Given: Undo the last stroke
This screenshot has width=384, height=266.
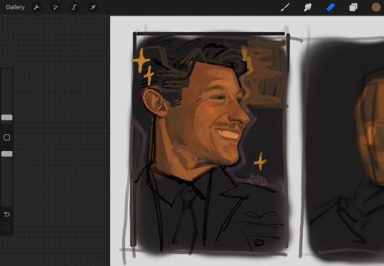Looking at the screenshot, I should click(x=7, y=214).
